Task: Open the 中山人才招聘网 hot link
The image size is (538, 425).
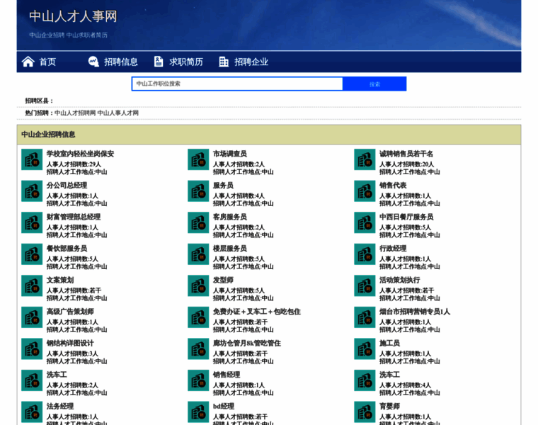Action: [74, 113]
